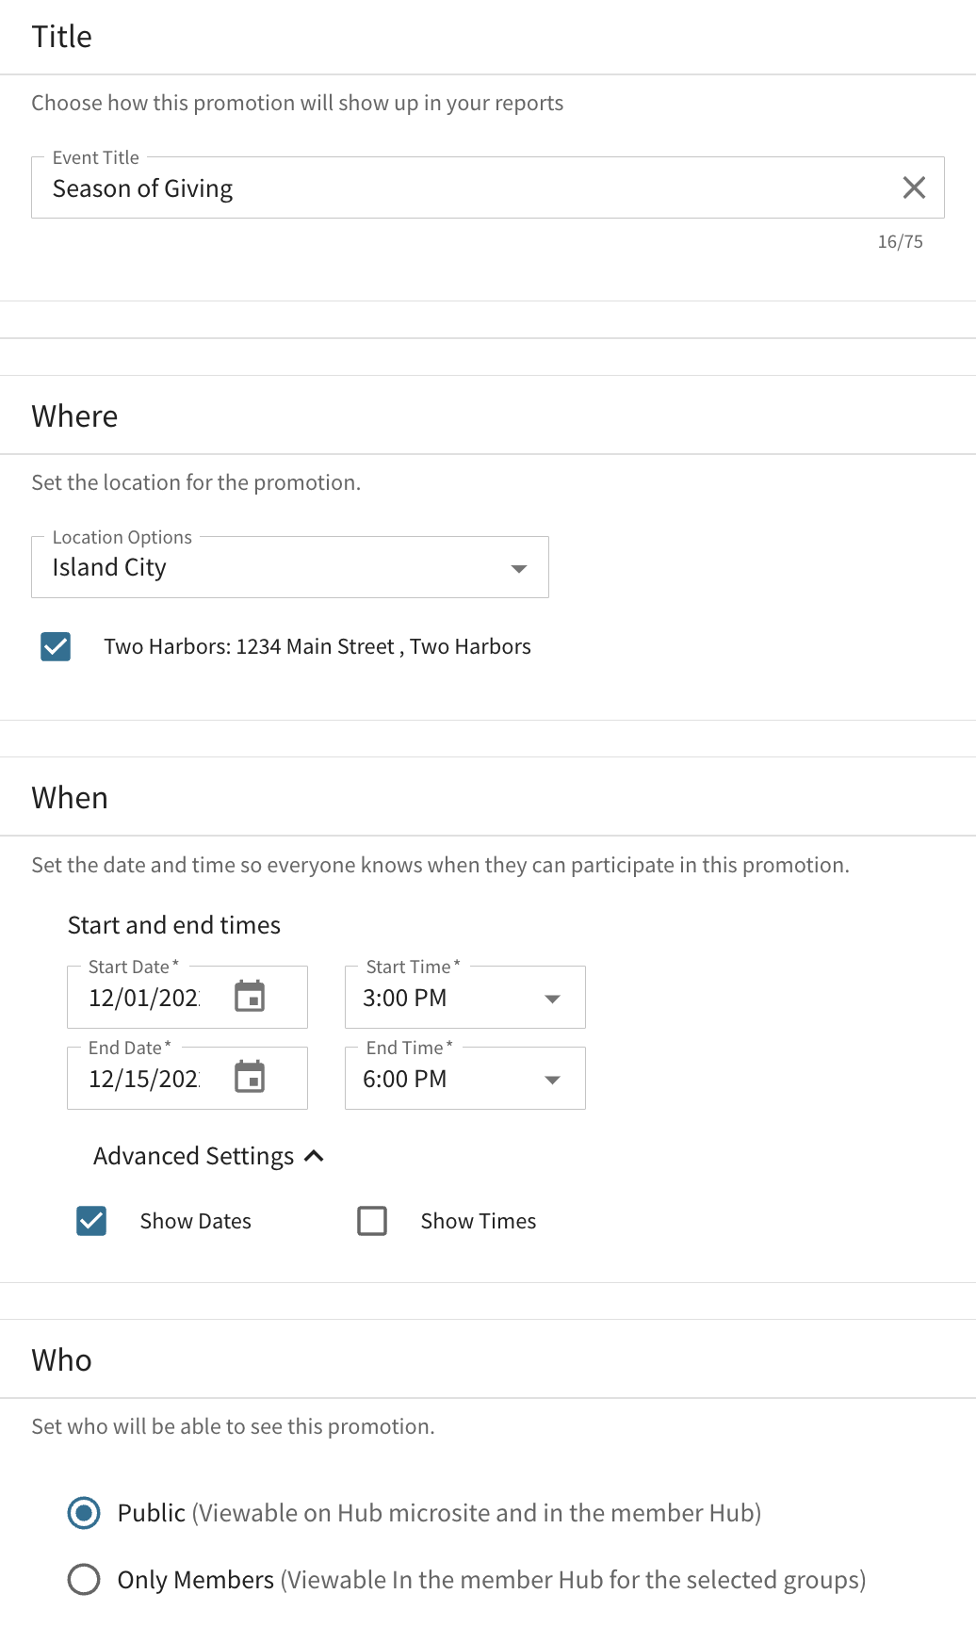Click the Show Dates label text
The image size is (976, 1626).
click(196, 1221)
